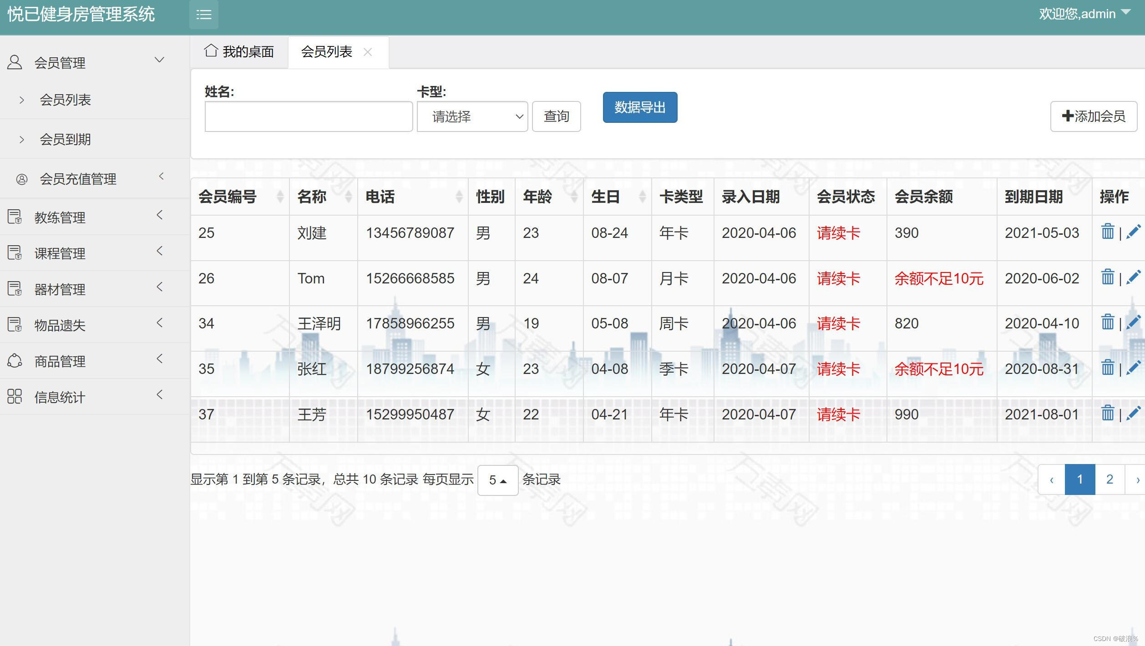
Task: Toggle the sidebar with the hamburger menu icon
Action: (203, 15)
